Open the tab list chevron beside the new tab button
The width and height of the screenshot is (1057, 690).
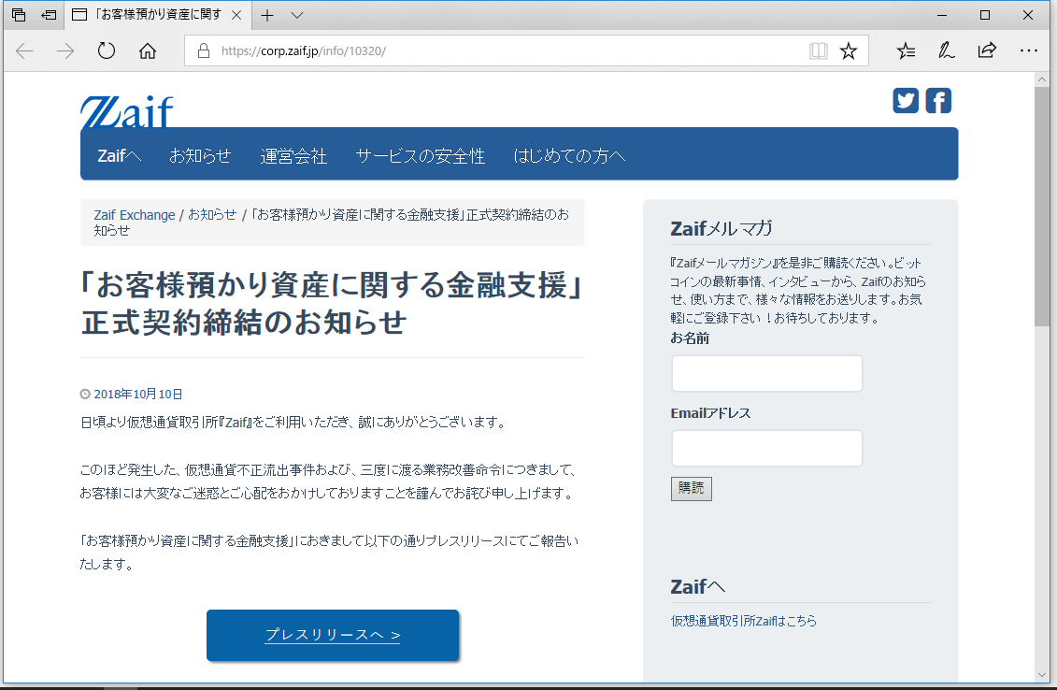coord(297,15)
